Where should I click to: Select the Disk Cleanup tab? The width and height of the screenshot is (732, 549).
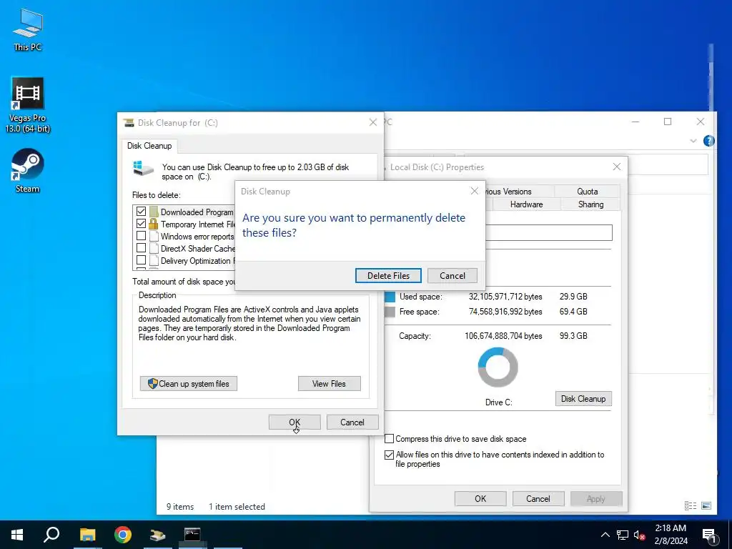149,146
